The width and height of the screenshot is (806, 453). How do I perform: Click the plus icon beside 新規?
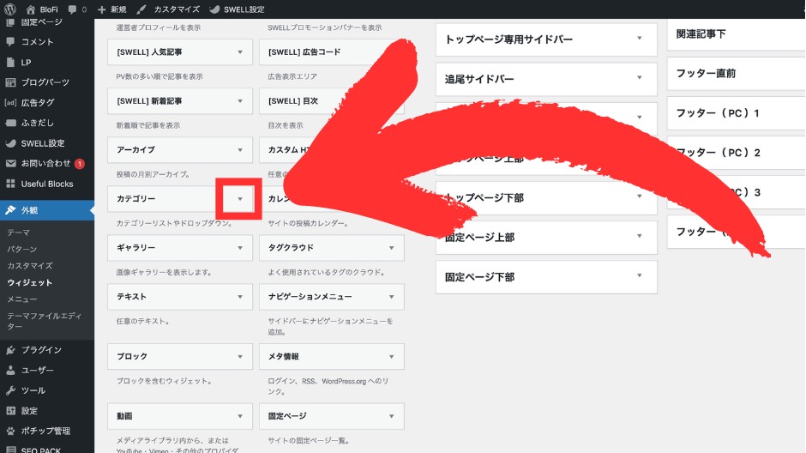click(x=101, y=9)
